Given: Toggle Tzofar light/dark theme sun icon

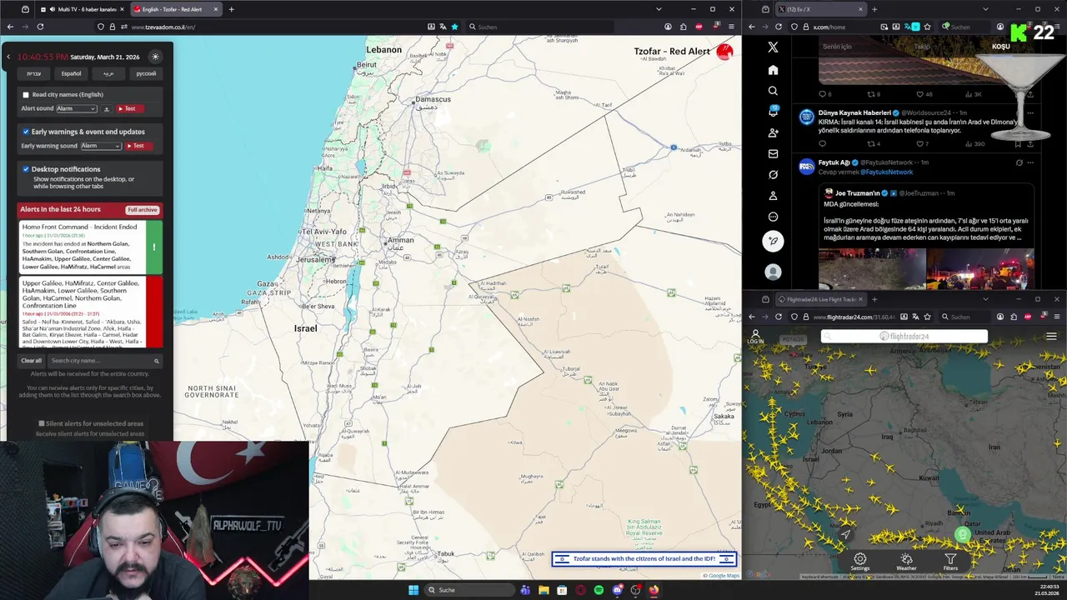Looking at the screenshot, I should [155, 57].
